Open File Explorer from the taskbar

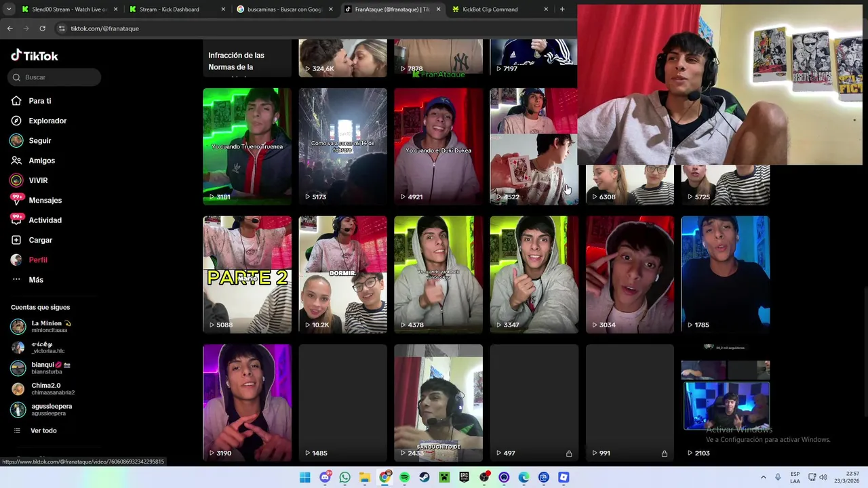point(365,477)
